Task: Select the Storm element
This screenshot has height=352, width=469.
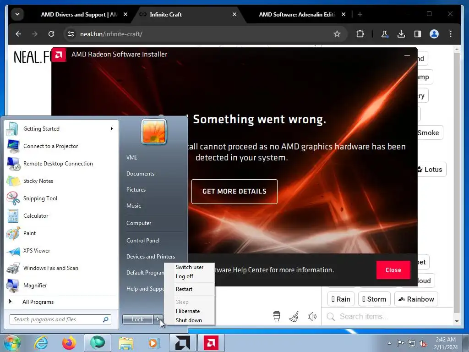Action: (x=374, y=299)
